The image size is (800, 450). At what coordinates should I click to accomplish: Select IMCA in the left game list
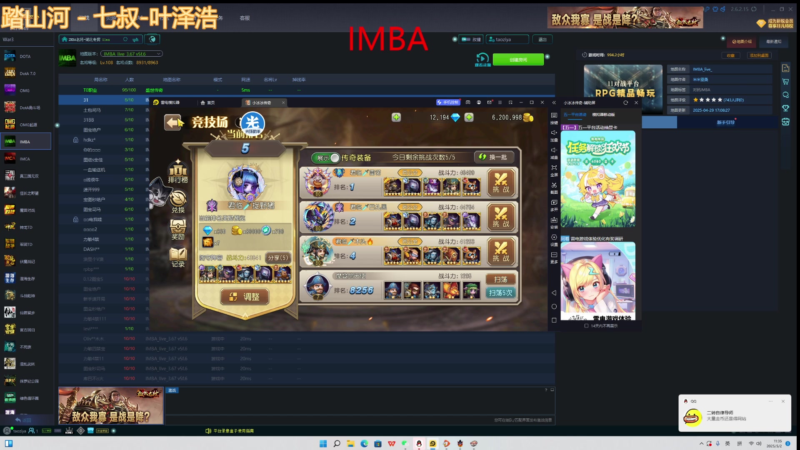pos(25,159)
